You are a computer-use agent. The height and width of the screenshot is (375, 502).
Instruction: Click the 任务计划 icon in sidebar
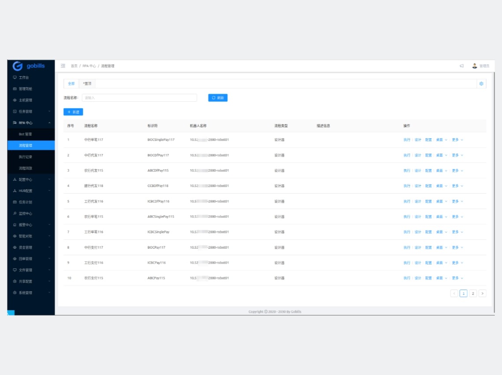(15, 202)
